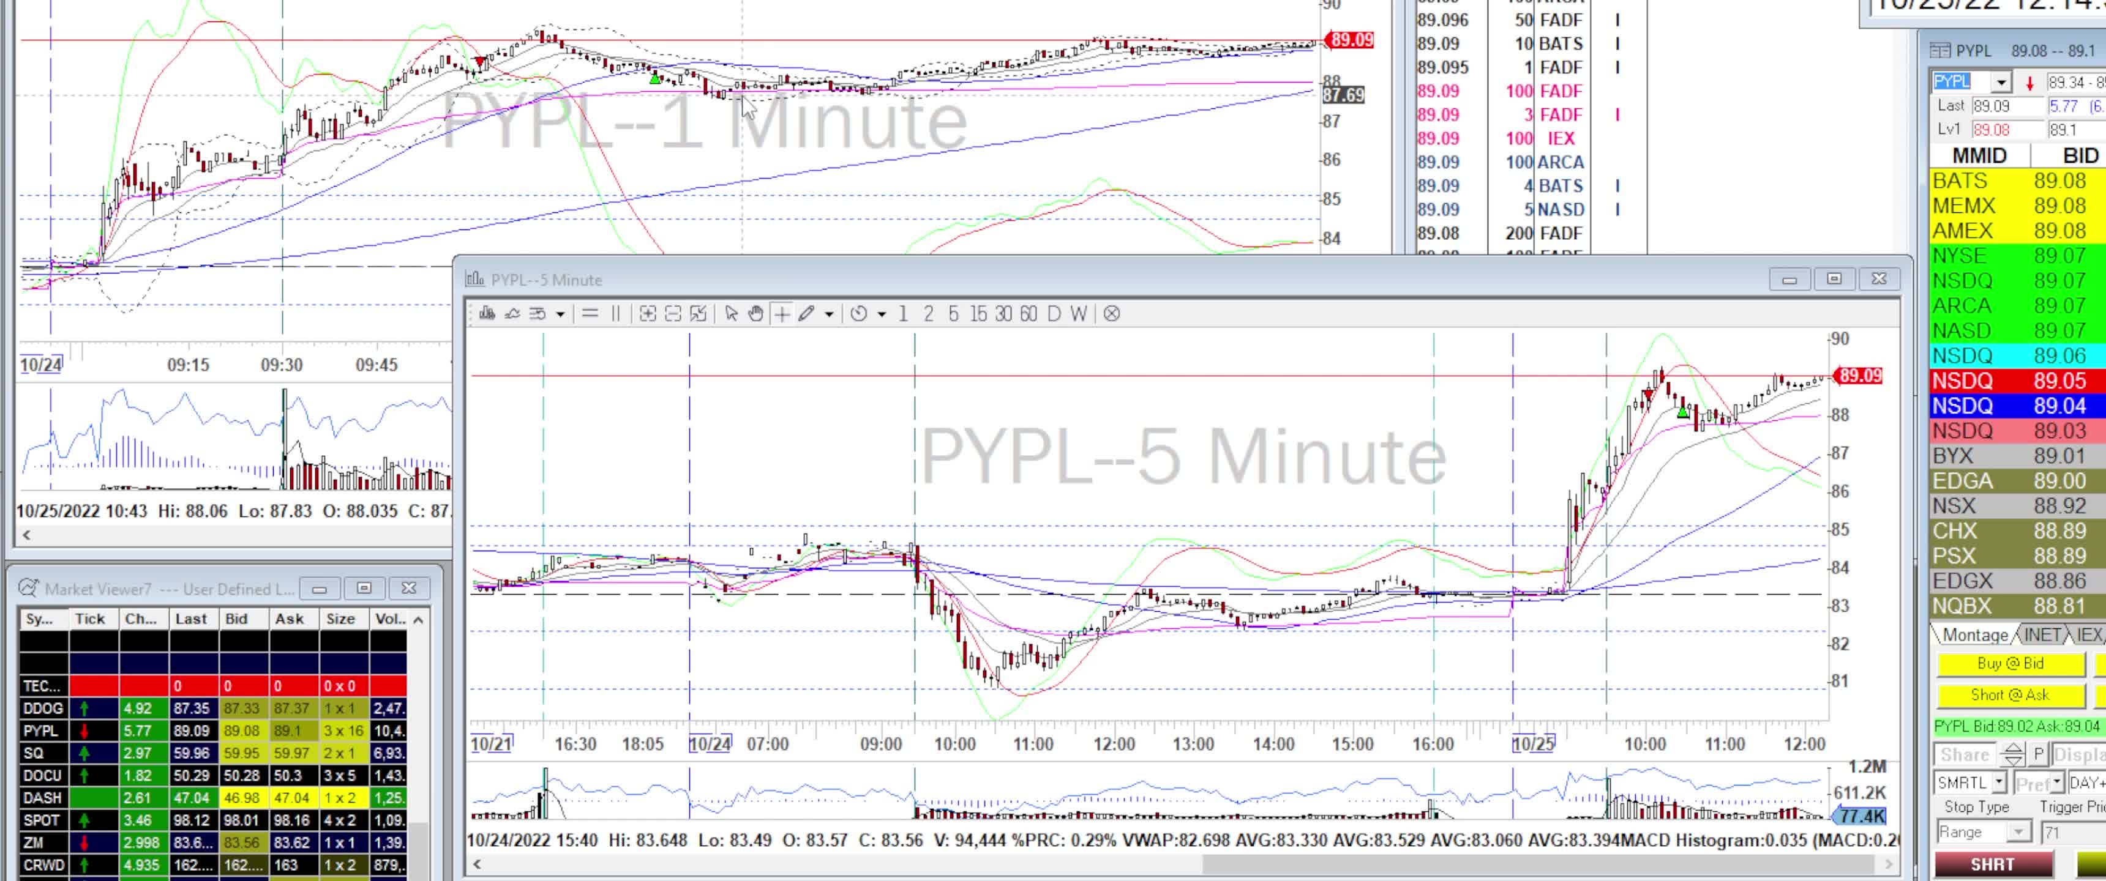Select the EDGA 89.00 bid row
The height and width of the screenshot is (881, 2106).
[2018, 480]
